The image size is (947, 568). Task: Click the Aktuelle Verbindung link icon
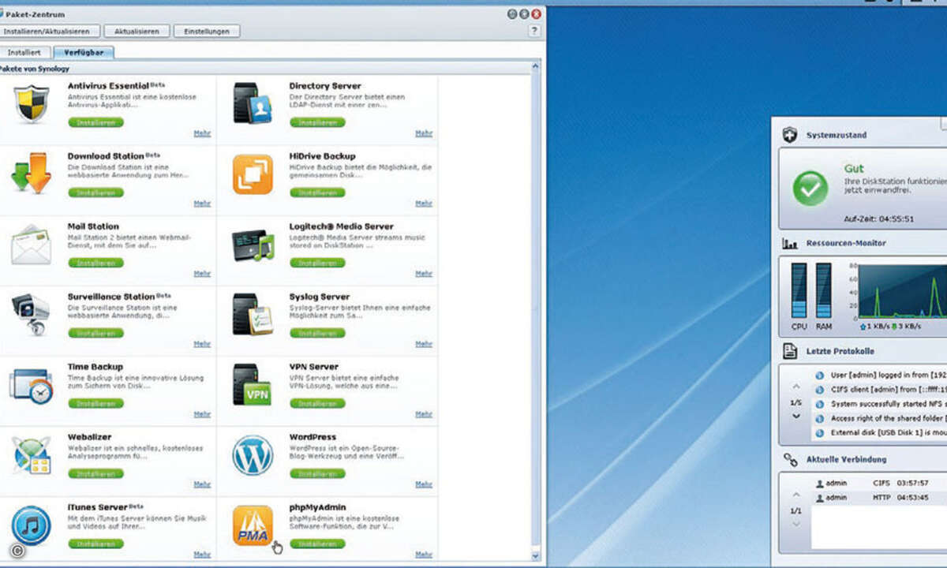(790, 459)
